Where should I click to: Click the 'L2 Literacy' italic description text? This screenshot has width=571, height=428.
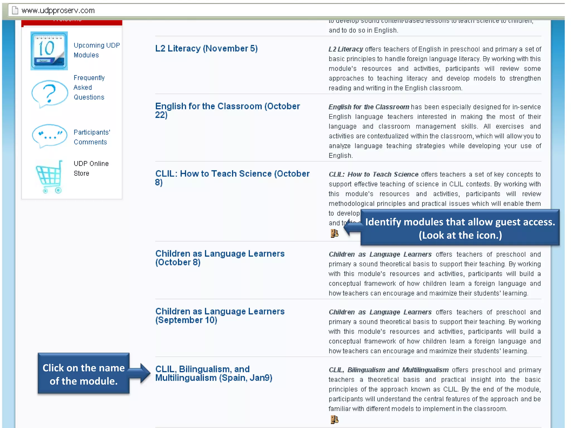click(x=346, y=49)
